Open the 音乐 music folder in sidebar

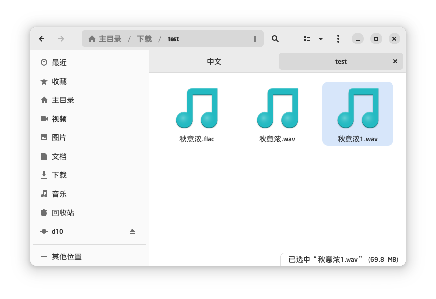coord(59,194)
